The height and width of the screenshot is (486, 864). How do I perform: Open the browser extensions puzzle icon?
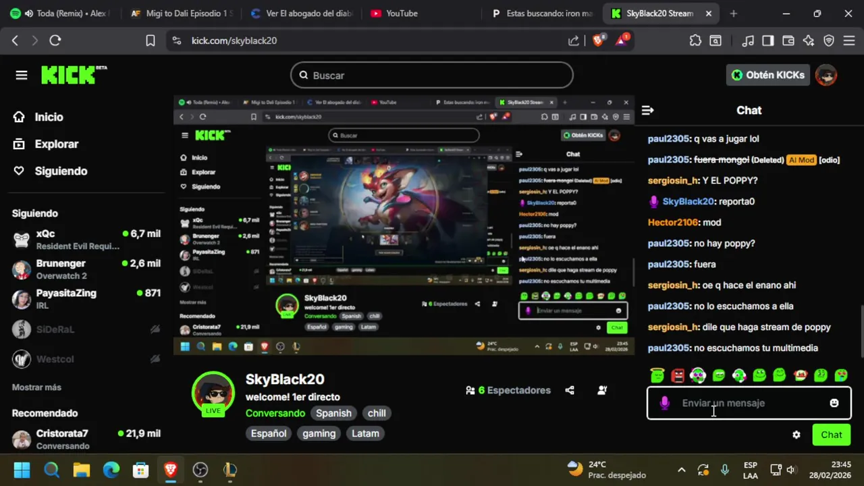[695, 40]
